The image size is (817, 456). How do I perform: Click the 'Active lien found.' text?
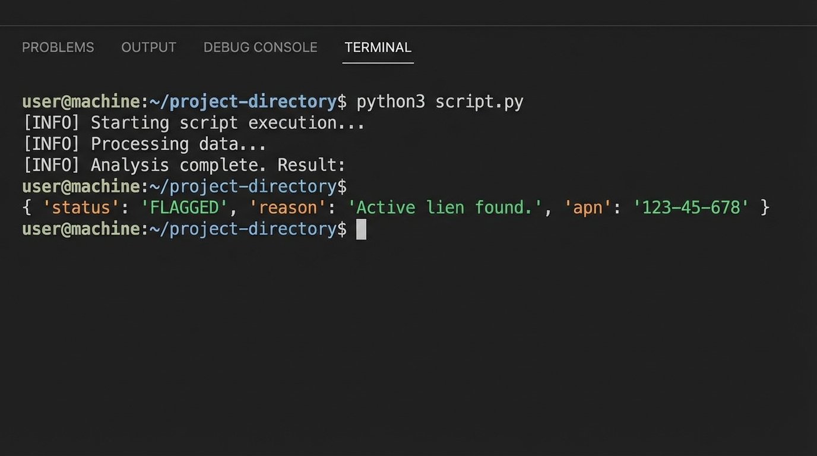coord(445,208)
